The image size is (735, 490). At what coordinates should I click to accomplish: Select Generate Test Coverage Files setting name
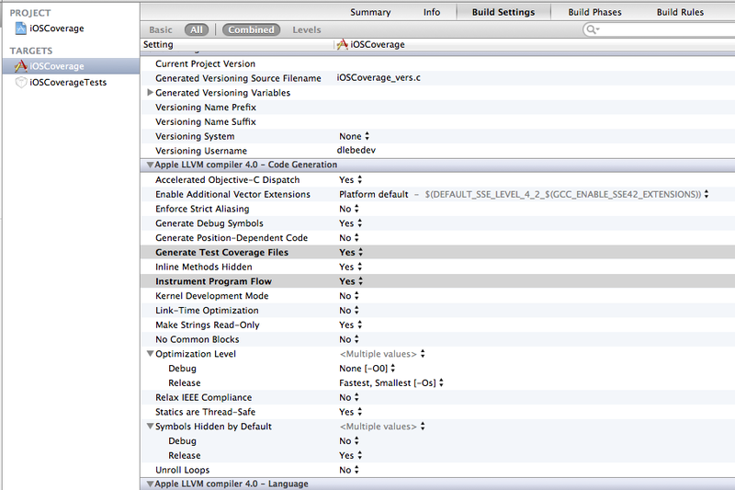point(221,252)
